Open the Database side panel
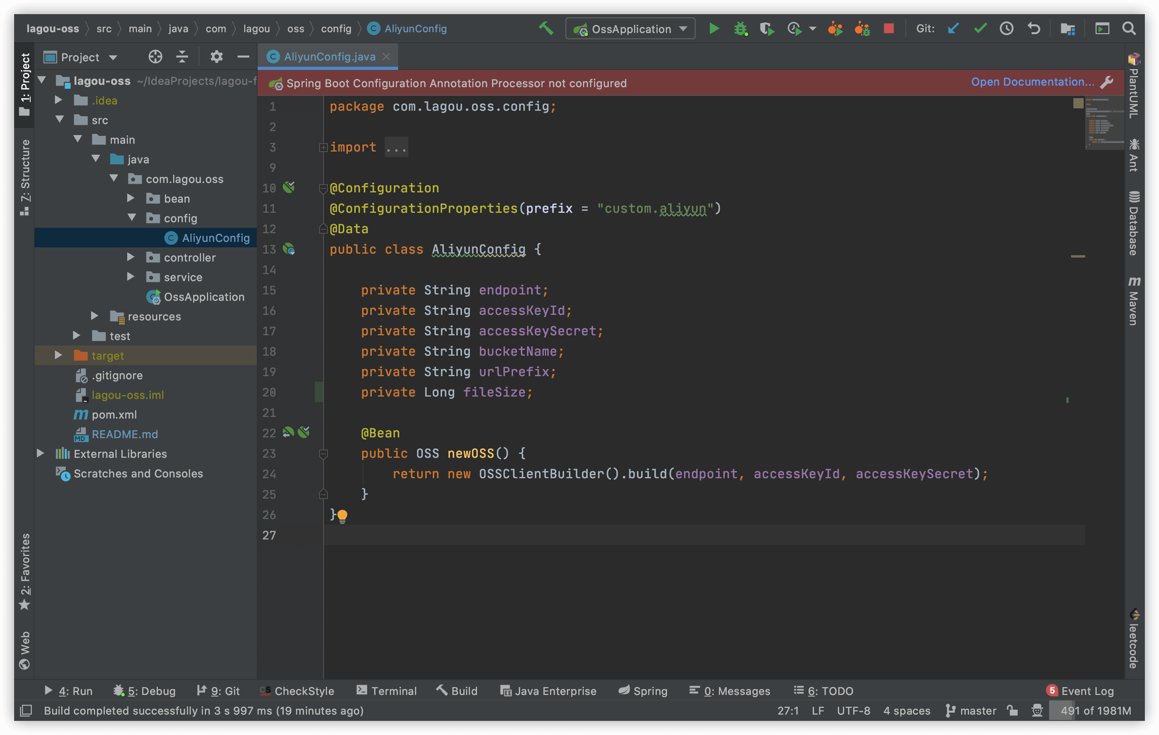1159x735 pixels. point(1134,223)
